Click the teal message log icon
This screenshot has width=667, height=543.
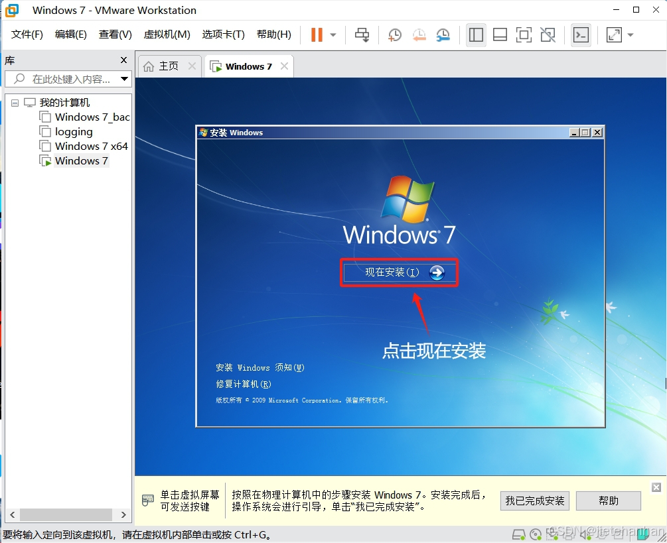pos(643,534)
